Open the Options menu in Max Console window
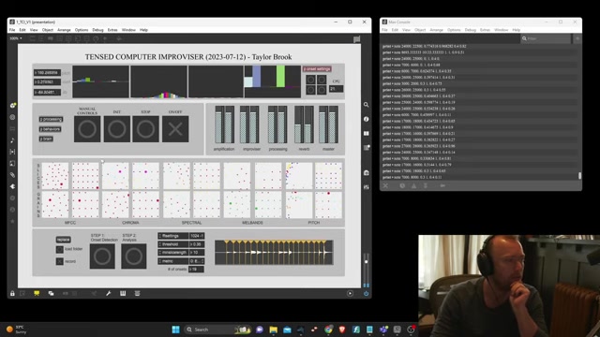 (454, 30)
